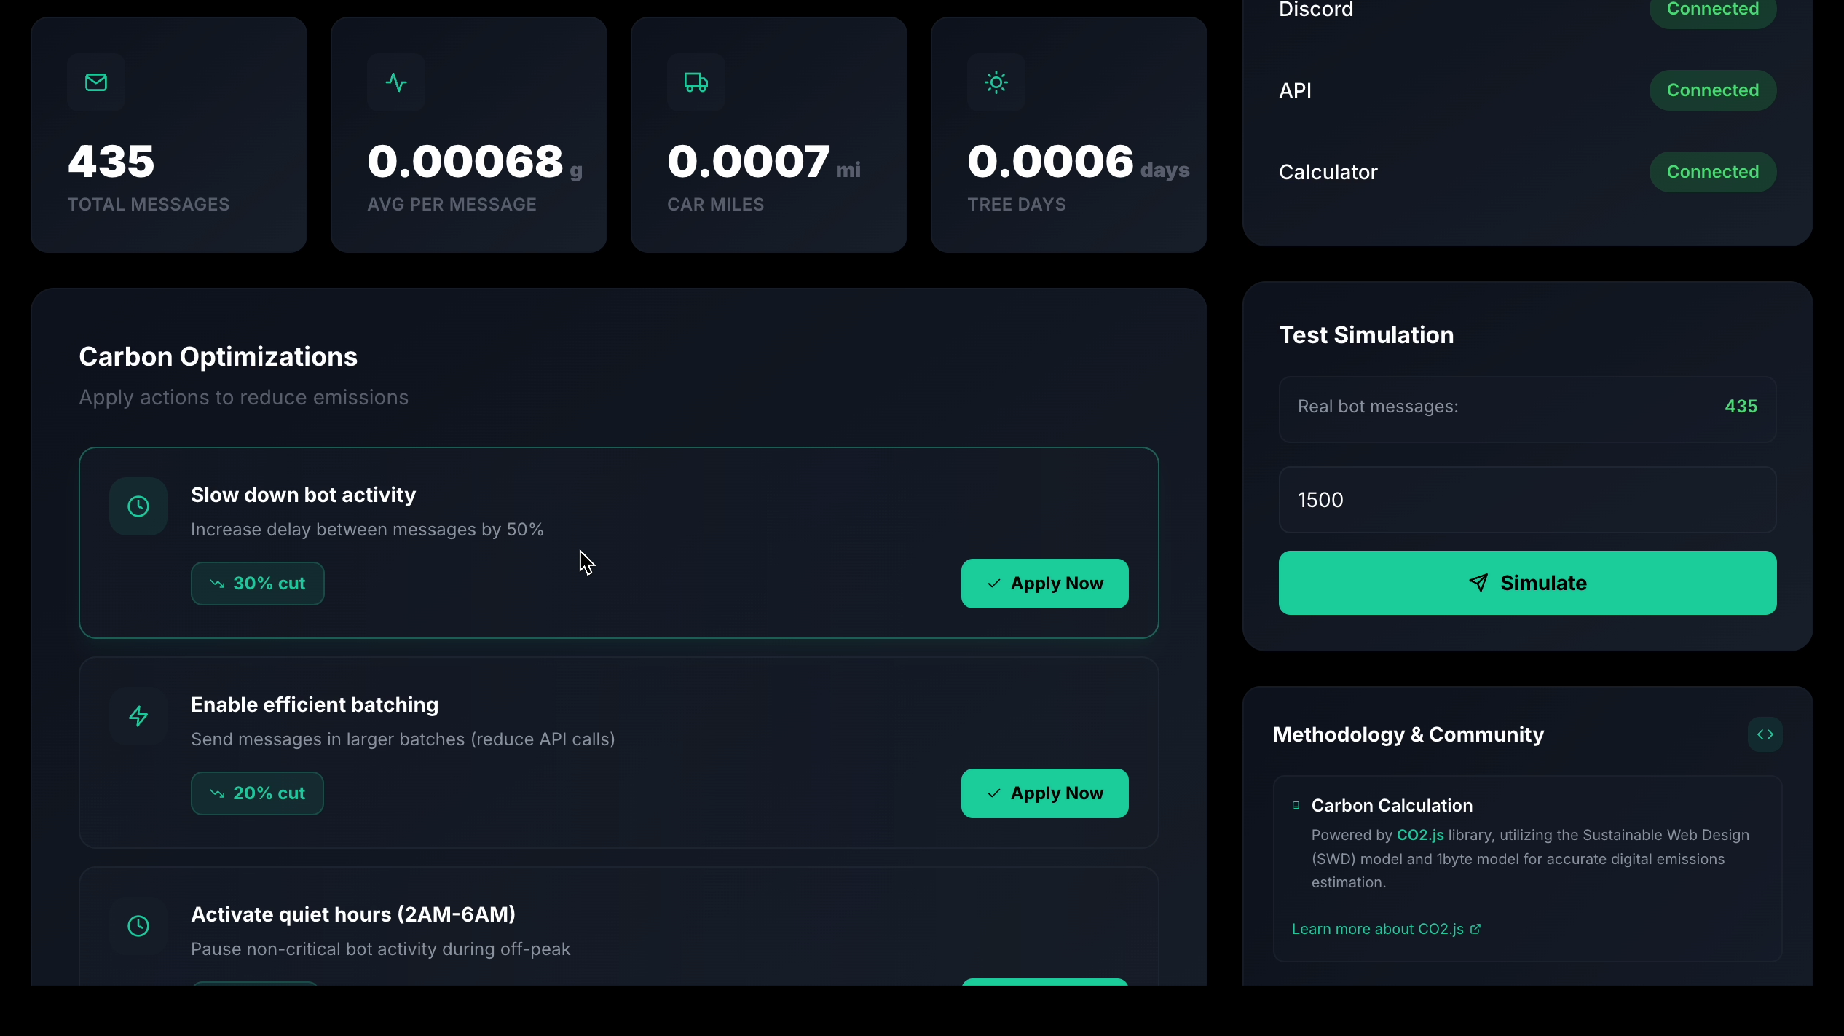
Task: Apply Now for Enable efficient batching
Action: point(1044,793)
